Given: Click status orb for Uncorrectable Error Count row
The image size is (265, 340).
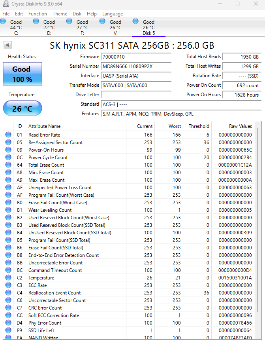Looking at the screenshot, I should 8,262.
